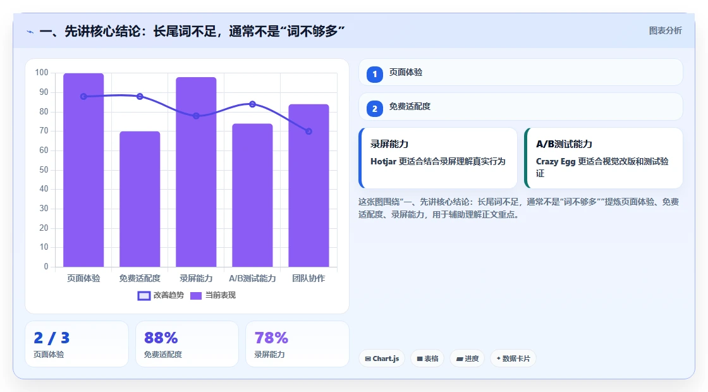
Task: Click the 页面体验 bar in the chart
Action: (x=83, y=170)
